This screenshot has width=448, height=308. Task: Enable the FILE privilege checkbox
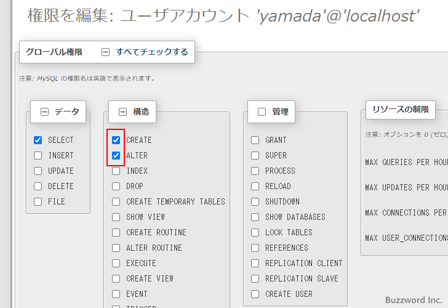pos(38,202)
